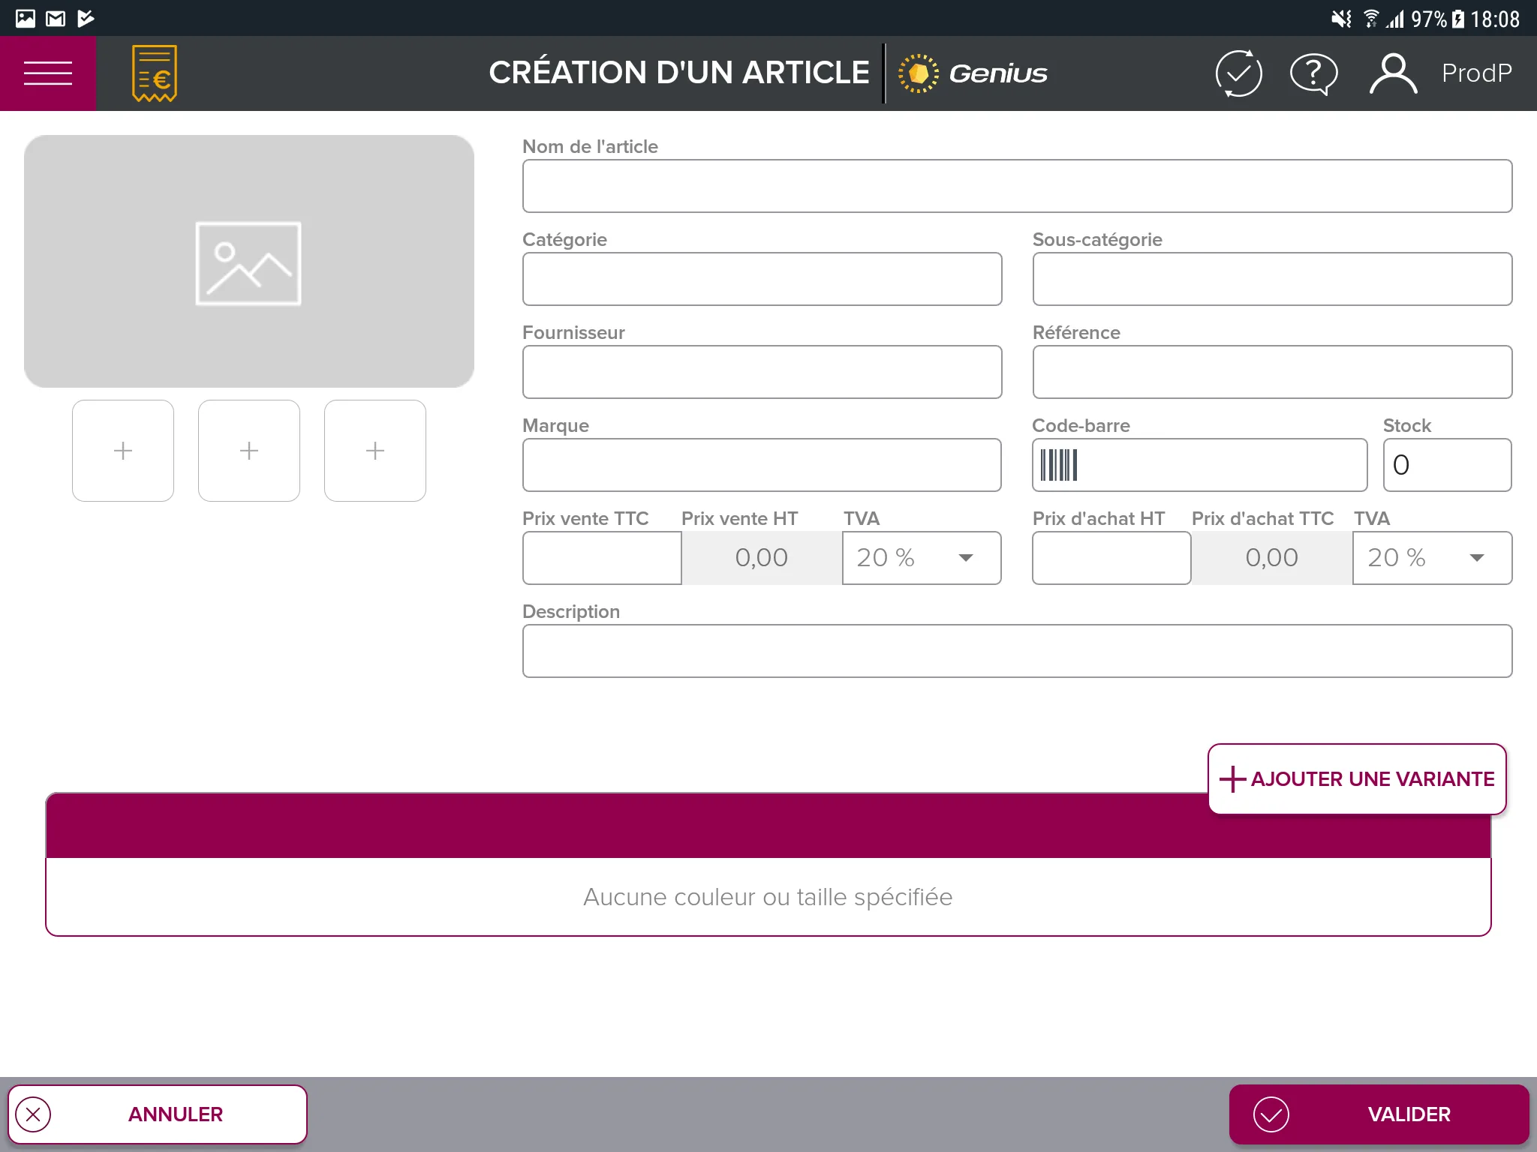Focus the Référence field

tap(1272, 372)
